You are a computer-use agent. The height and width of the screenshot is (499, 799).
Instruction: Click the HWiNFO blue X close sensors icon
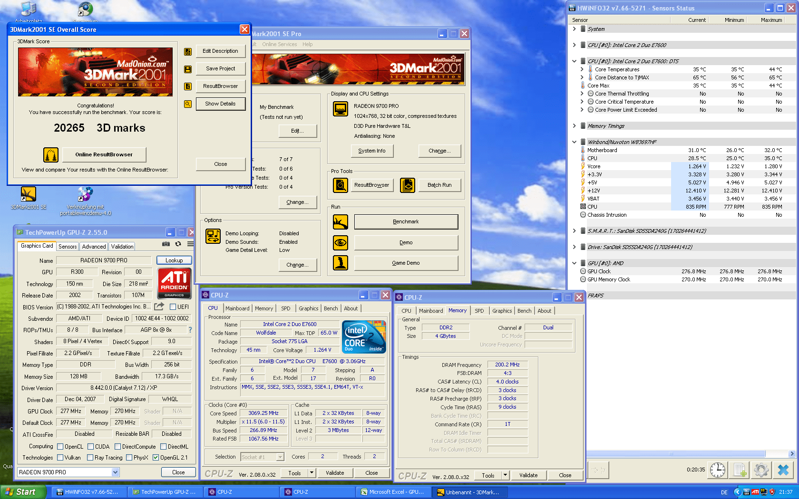pyautogui.click(x=783, y=470)
